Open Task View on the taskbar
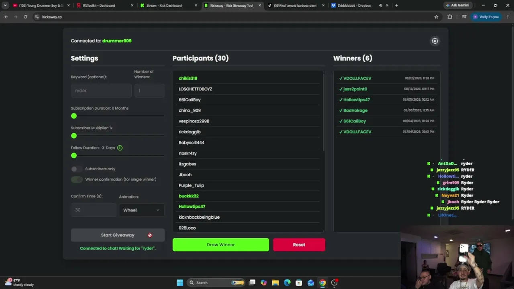 [252, 283]
